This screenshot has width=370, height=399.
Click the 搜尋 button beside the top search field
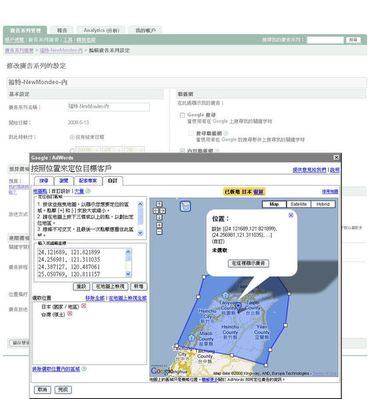(353, 40)
